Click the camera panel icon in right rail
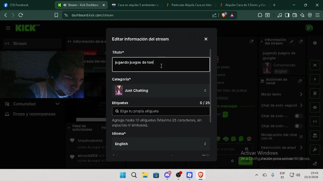The image size is (323, 181). pyautogui.click(x=315, y=135)
